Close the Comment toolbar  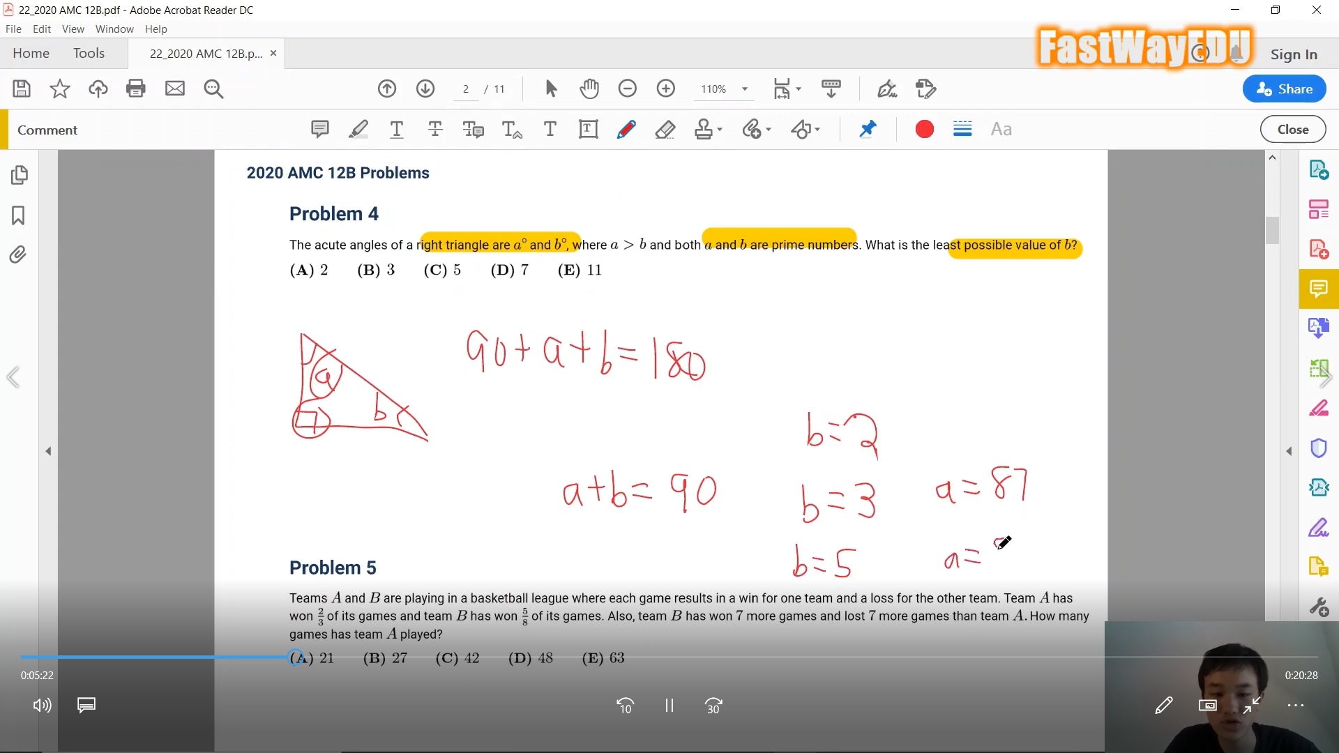(x=1293, y=129)
